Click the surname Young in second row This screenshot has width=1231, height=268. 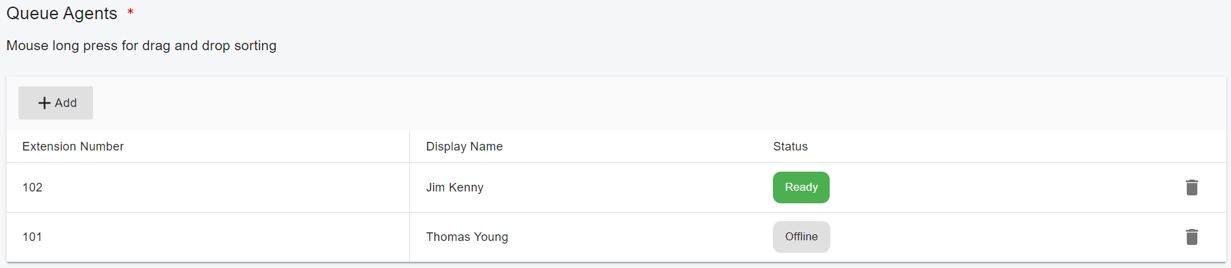pyautogui.click(x=490, y=237)
